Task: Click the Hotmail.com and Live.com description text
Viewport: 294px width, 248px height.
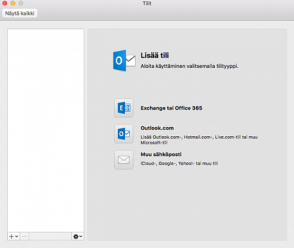Action: 199,140
